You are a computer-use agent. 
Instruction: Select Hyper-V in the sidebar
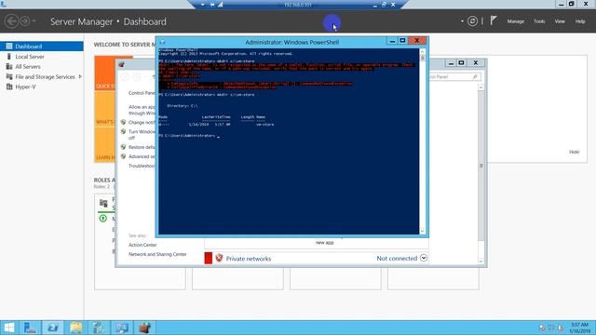[x=25, y=87]
